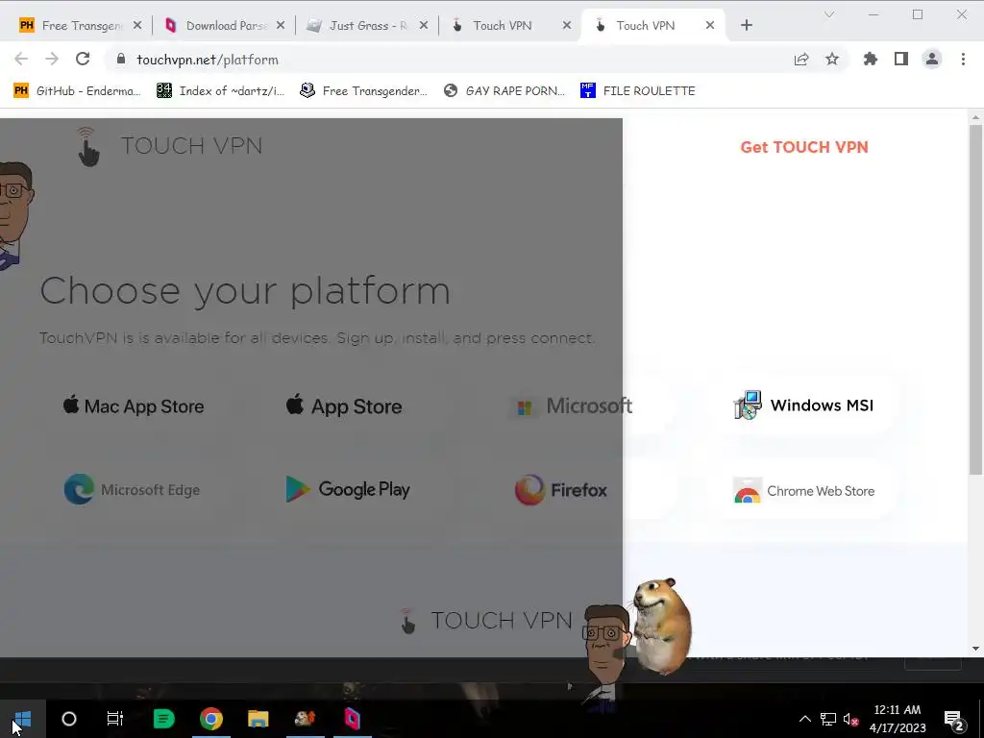
Task: Click page scrollbar down arrow
Action: coord(975,649)
